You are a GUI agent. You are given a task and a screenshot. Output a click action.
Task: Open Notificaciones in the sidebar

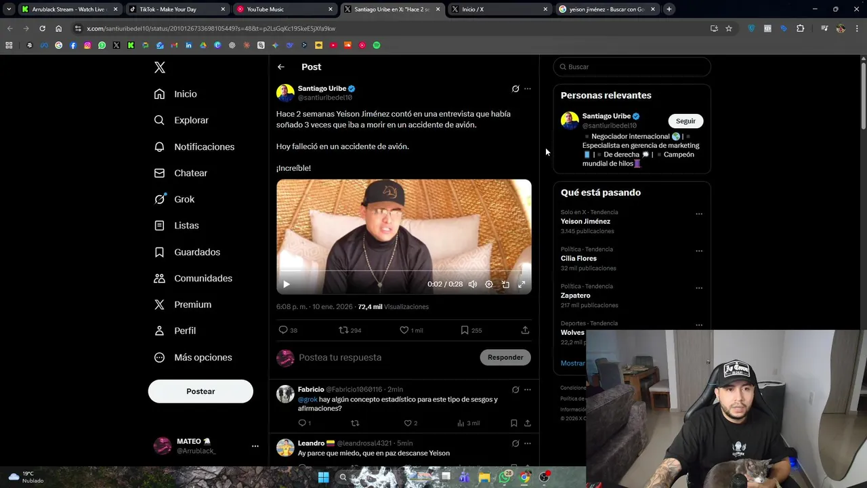194,146
